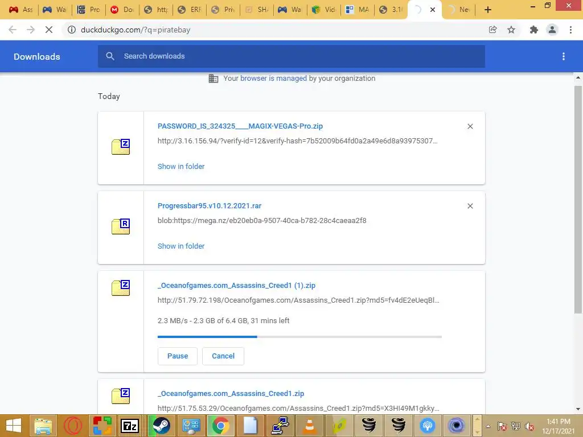Open Opera browser from taskbar

coord(72,426)
